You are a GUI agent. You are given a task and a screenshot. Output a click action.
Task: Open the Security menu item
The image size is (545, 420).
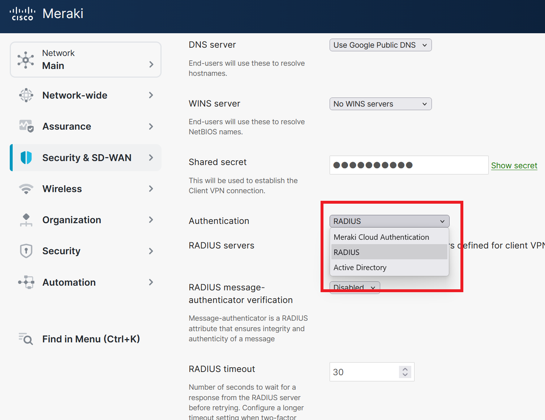pyautogui.click(x=86, y=251)
